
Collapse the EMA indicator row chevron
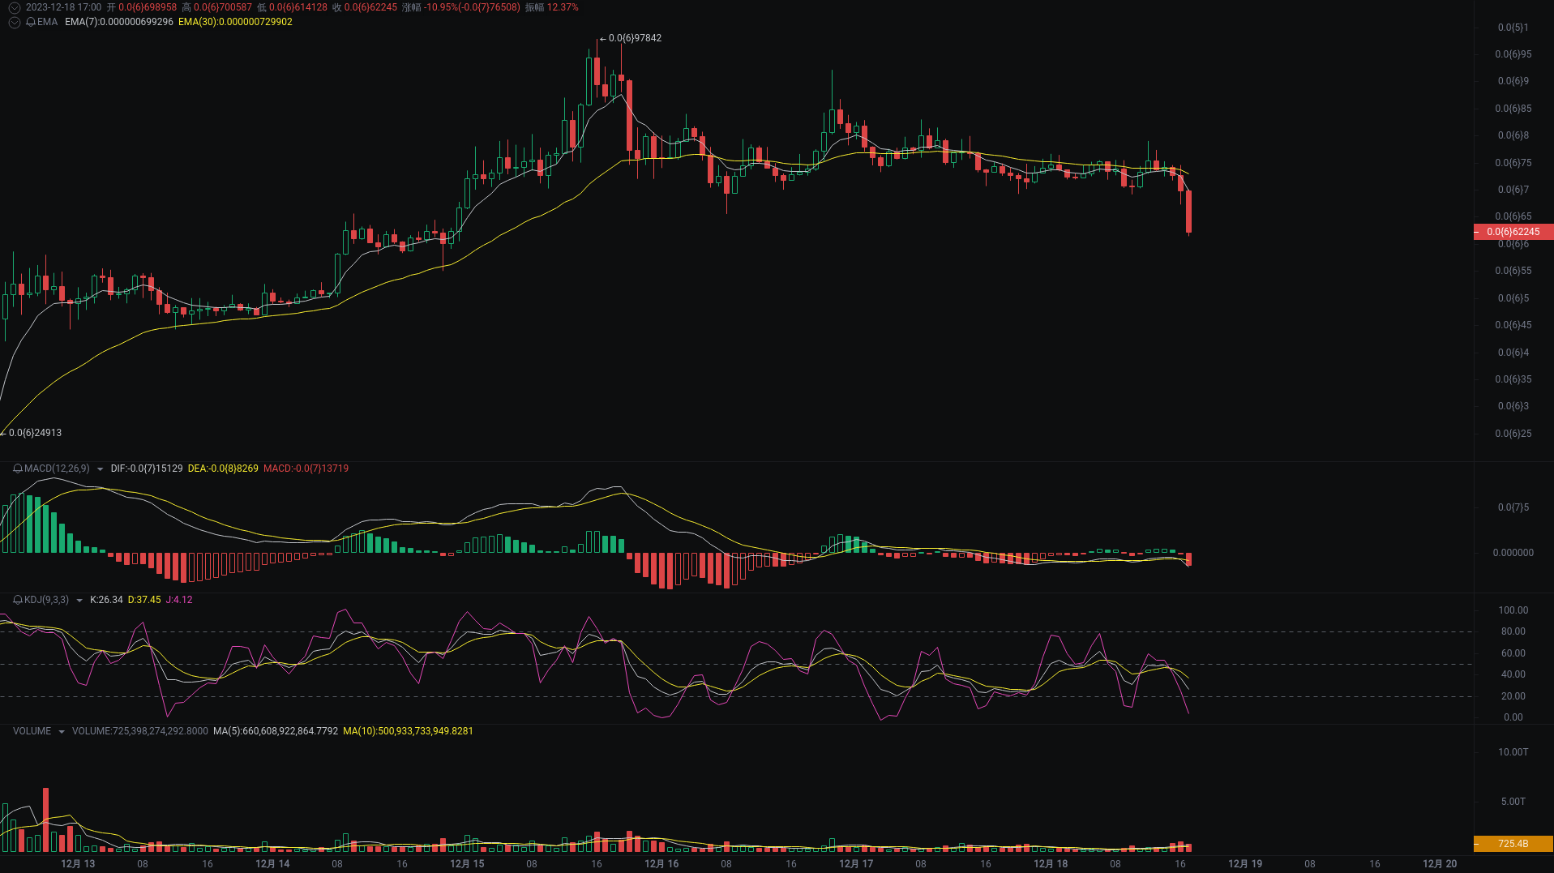coord(14,22)
